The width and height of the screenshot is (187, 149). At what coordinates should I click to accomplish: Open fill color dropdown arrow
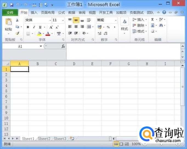(43, 34)
